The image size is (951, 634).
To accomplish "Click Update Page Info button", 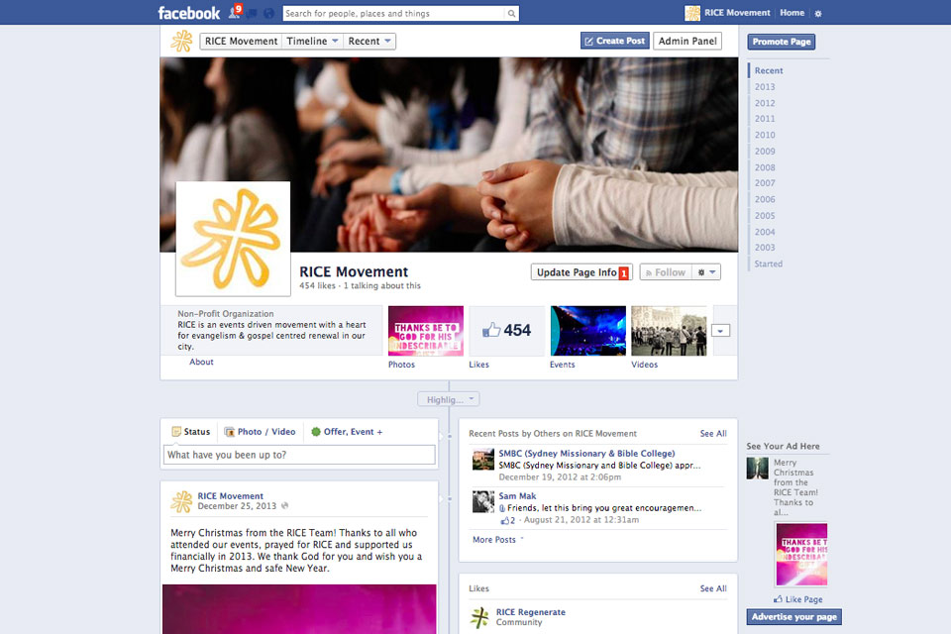I will coord(581,272).
